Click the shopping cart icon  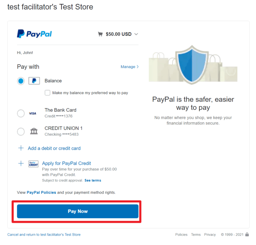pos(100,34)
